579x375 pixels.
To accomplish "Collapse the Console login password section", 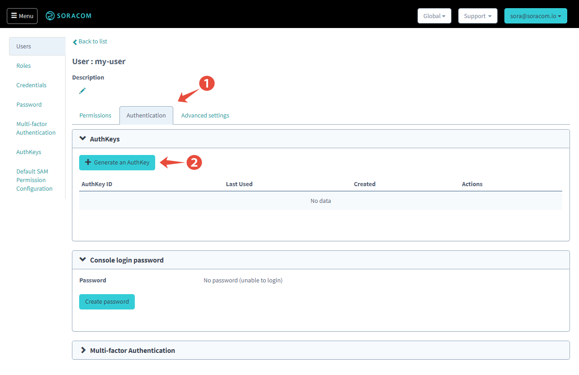I will click(321, 260).
